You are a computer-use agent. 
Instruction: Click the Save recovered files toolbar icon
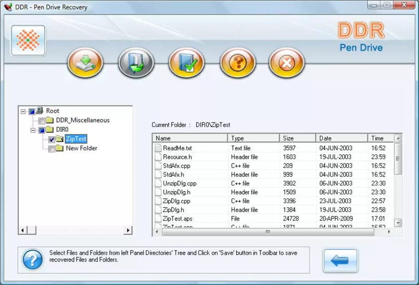pos(85,63)
